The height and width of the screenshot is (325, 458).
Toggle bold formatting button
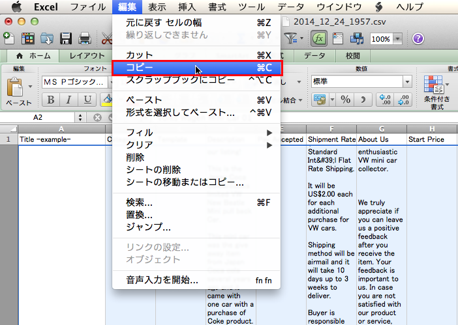click(50, 100)
